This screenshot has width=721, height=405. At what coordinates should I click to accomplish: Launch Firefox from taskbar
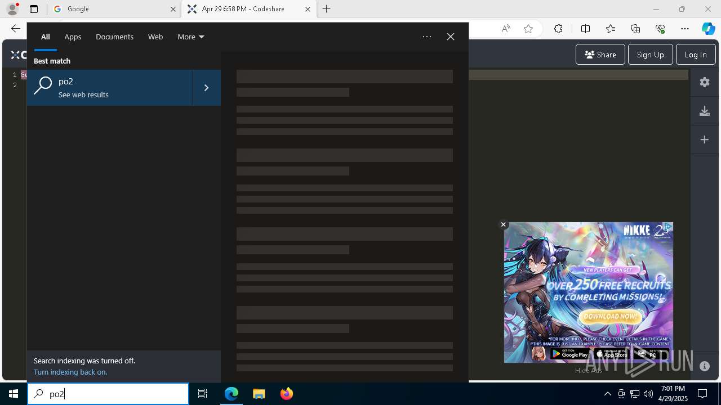click(x=287, y=394)
